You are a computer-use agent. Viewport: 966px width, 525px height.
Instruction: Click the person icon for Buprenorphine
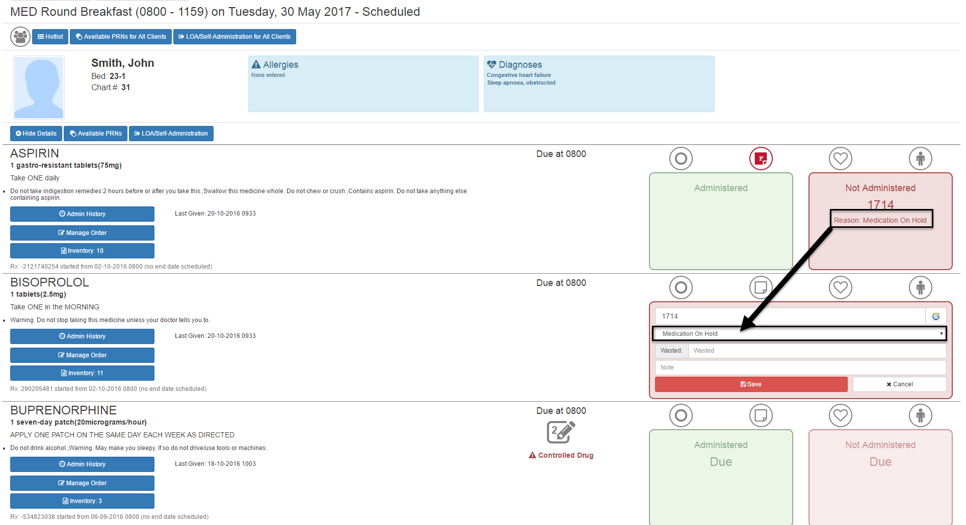click(x=920, y=415)
